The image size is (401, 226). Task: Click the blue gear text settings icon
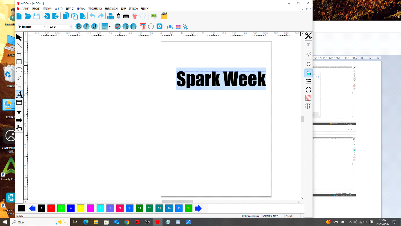(x=159, y=26)
